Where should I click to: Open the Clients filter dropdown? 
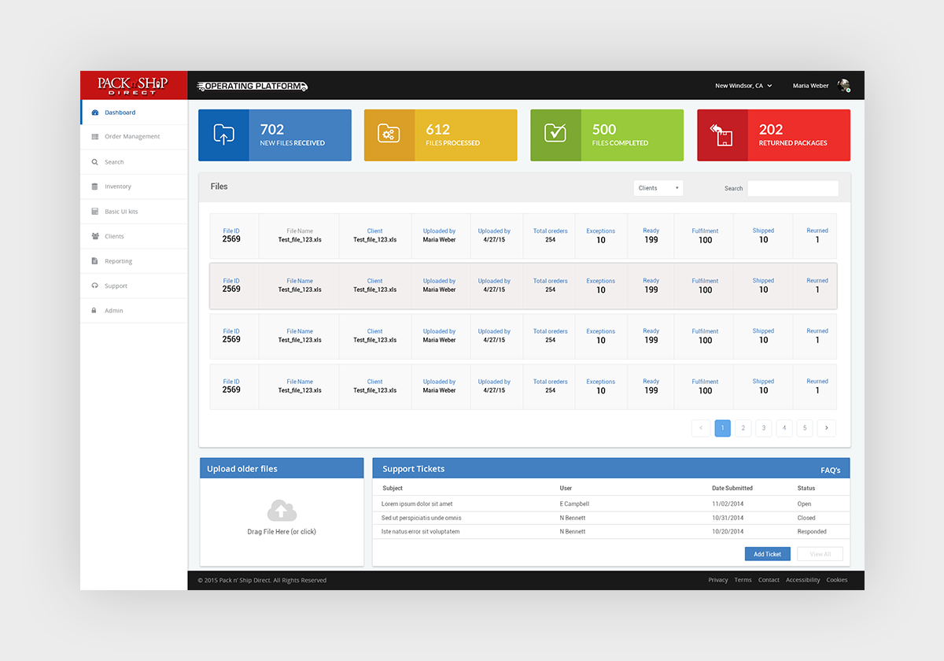(658, 188)
